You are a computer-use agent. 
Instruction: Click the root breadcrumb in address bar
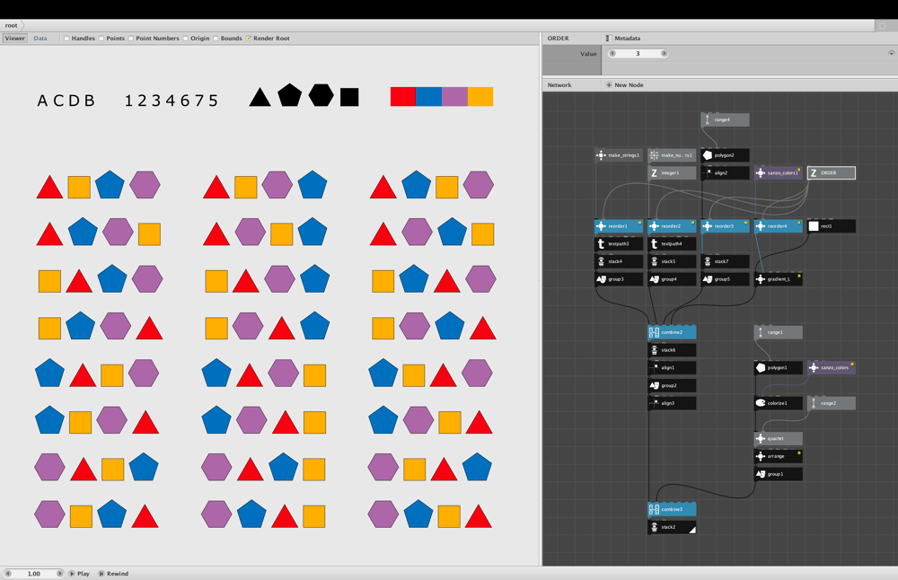(12, 25)
